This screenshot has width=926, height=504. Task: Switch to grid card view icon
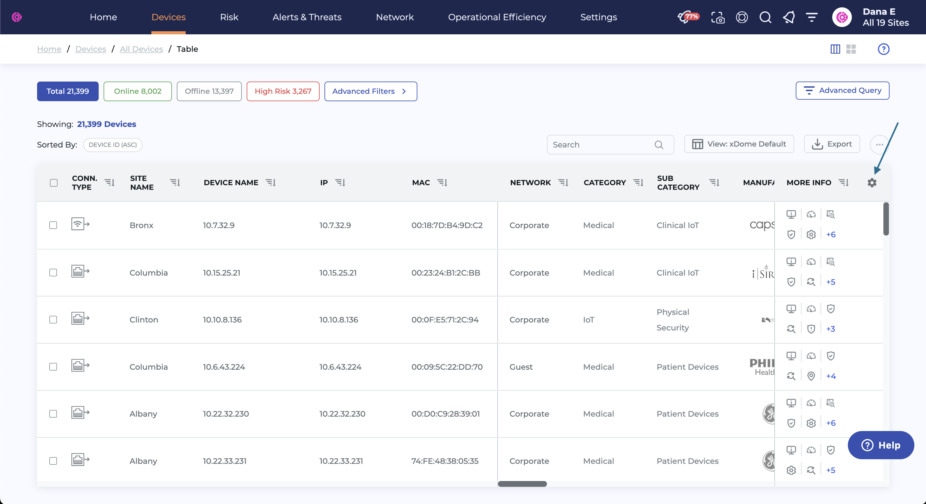tap(851, 49)
